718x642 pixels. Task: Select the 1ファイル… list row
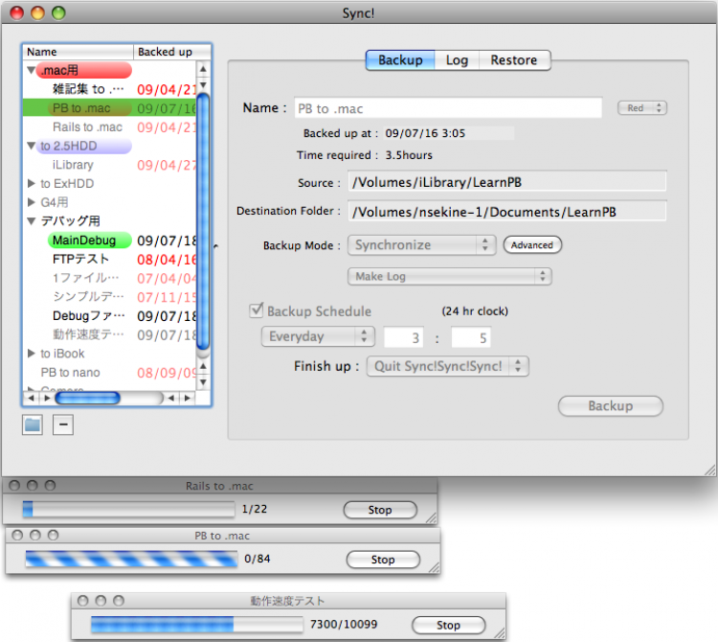tap(109, 278)
